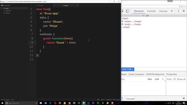Expand the head node in DOM tree
This screenshot has height=105, width=187.
123,21
